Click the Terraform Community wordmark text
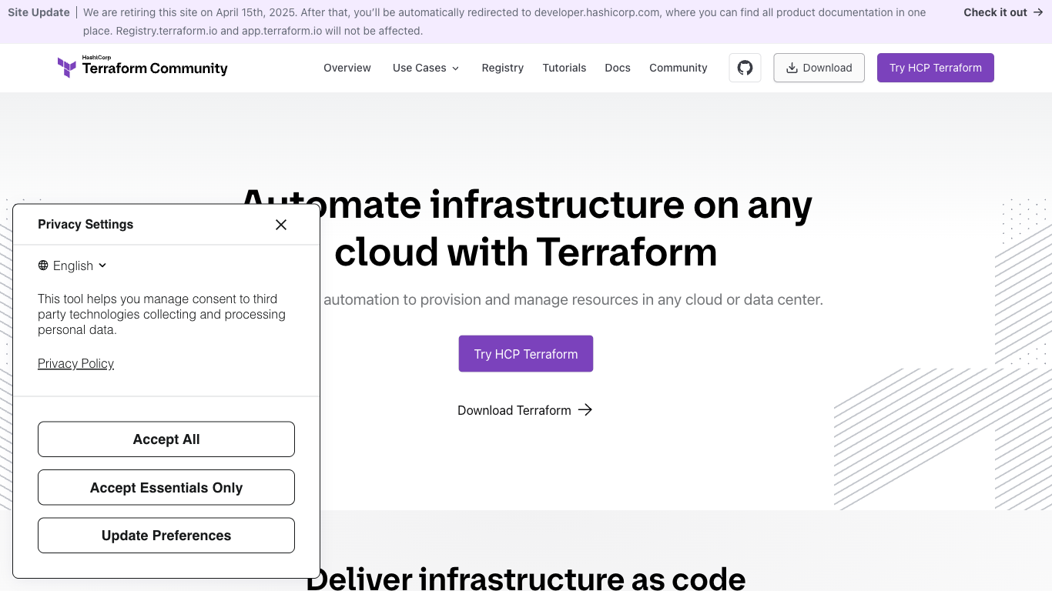1052x591 pixels. pyautogui.click(x=155, y=68)
